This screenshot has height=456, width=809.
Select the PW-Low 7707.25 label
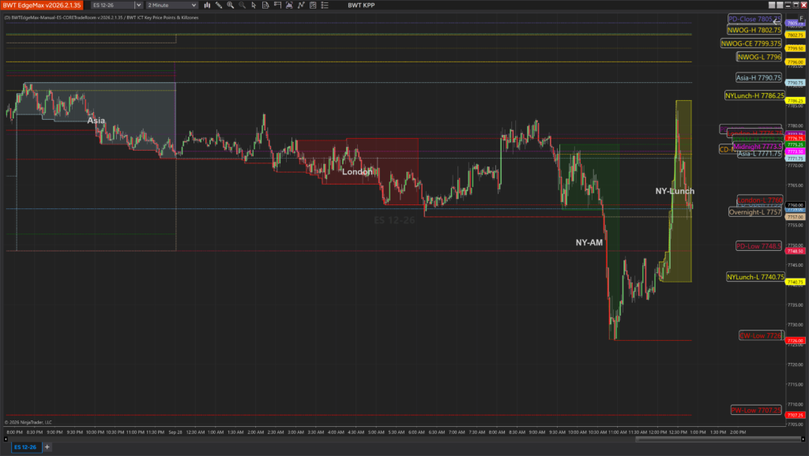tap(756, 411)
